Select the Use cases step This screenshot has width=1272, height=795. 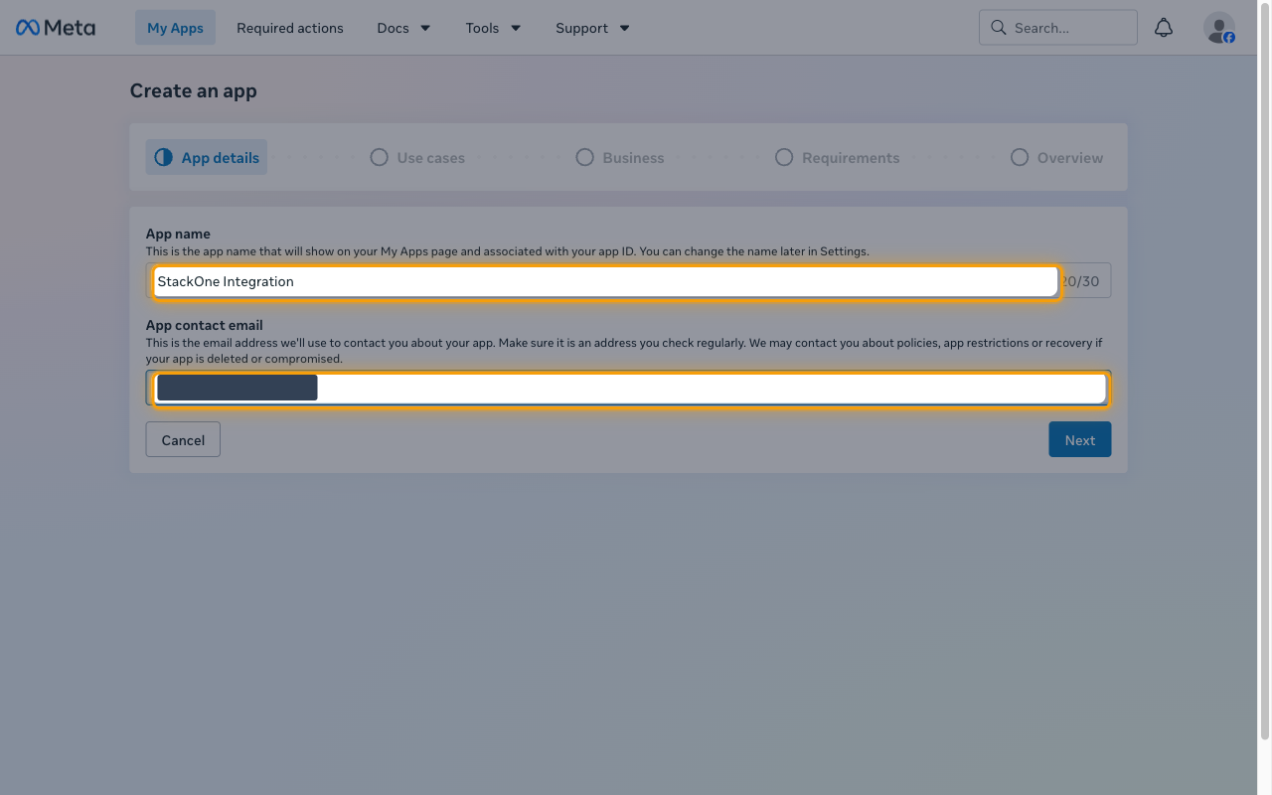coord(417,157)
